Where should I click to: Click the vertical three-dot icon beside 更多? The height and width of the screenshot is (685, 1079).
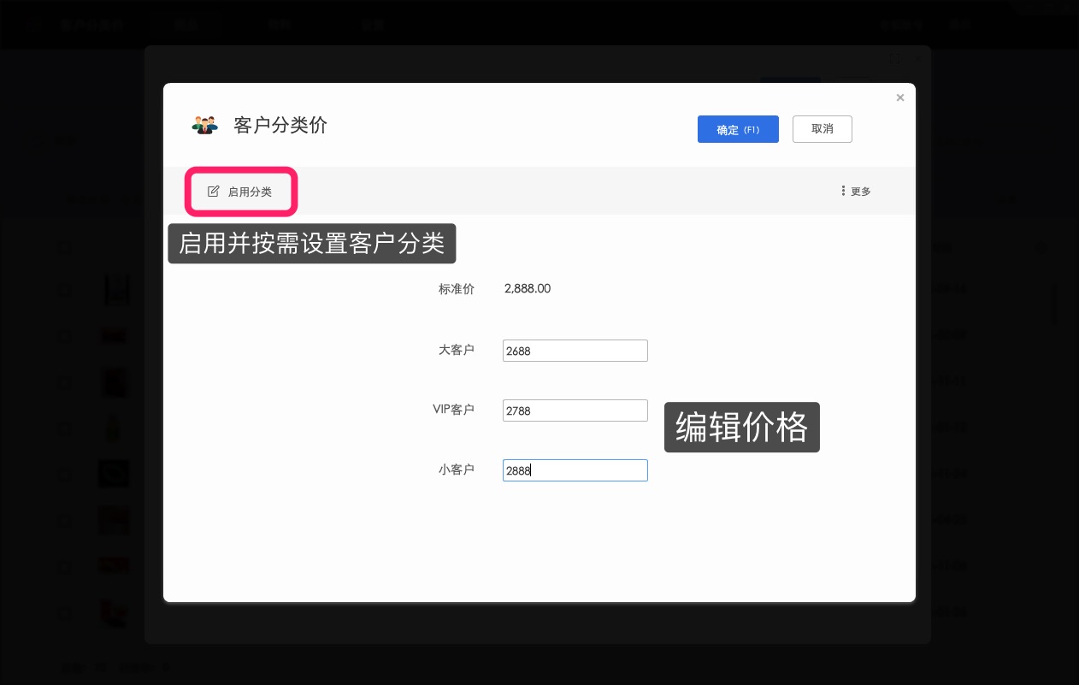click(x=844, y=191)
